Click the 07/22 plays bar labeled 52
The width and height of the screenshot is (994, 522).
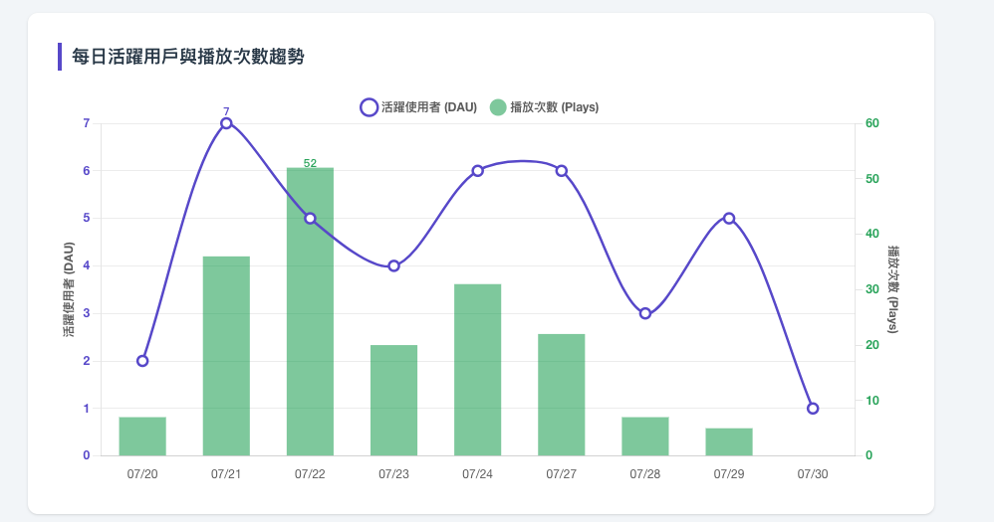point(310,311)
